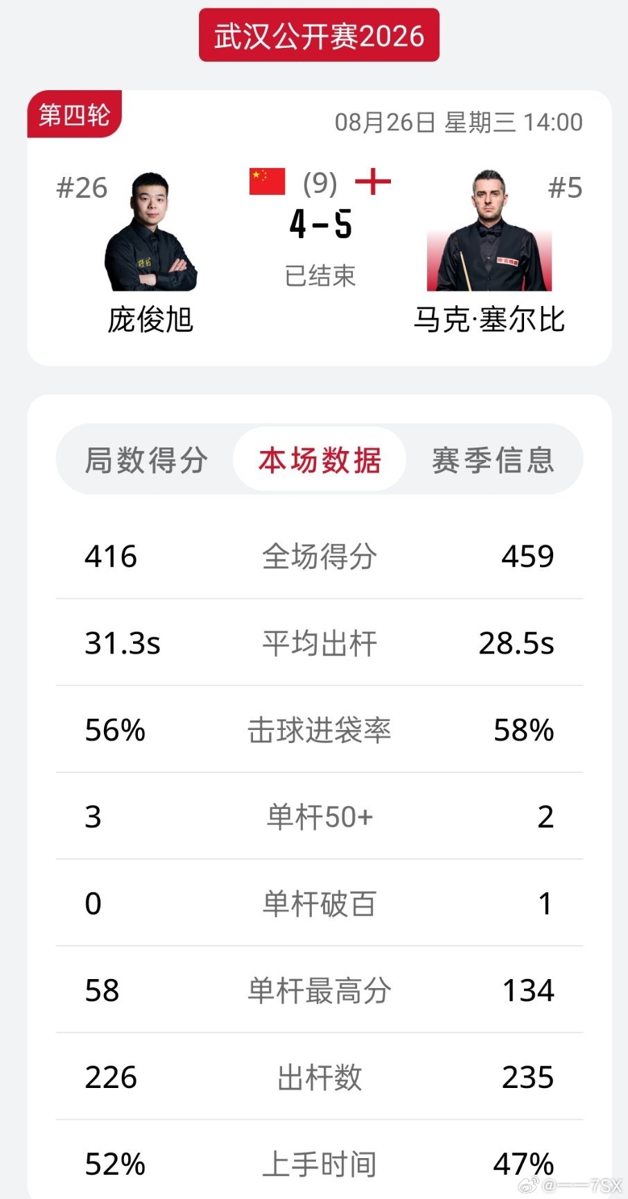Image resolution: width=628 pixels, height=1199 pixels.
Task: Tap the 武汉公开赛2026 title button
Action: (319, 35)
